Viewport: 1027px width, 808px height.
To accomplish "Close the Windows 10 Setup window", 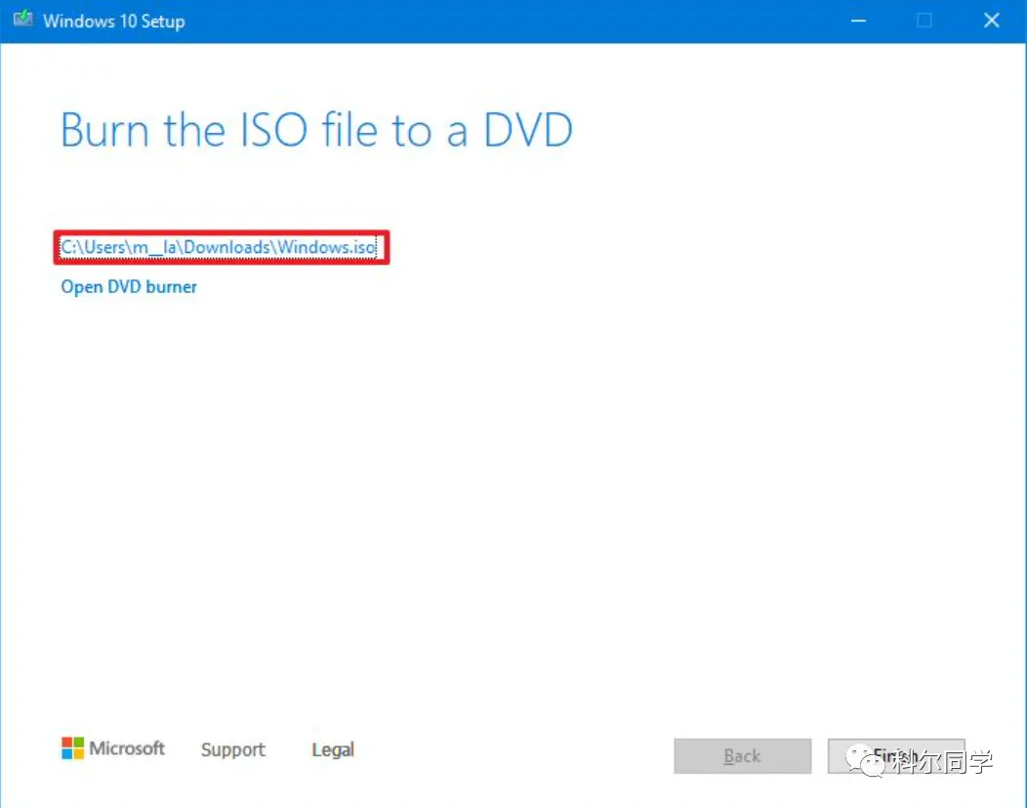I will point(991,21).
